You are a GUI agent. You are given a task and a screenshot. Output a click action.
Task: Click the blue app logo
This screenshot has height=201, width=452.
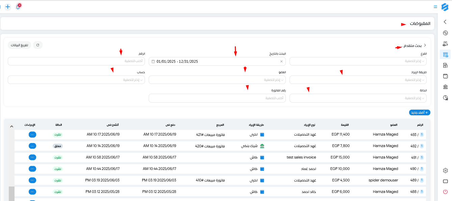445,7
